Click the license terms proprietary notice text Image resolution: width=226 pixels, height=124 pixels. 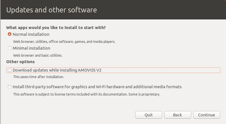[x=87, y=94]
